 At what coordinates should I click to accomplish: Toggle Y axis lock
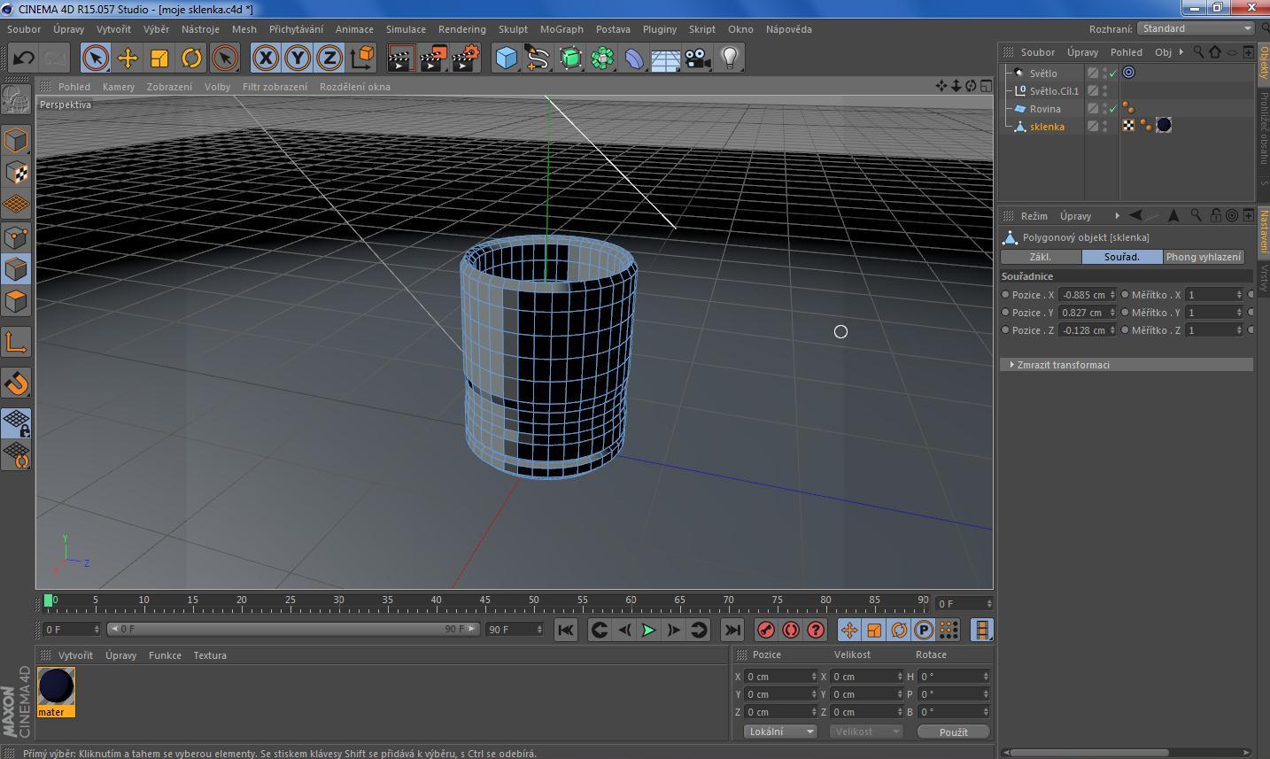(298, 58)
